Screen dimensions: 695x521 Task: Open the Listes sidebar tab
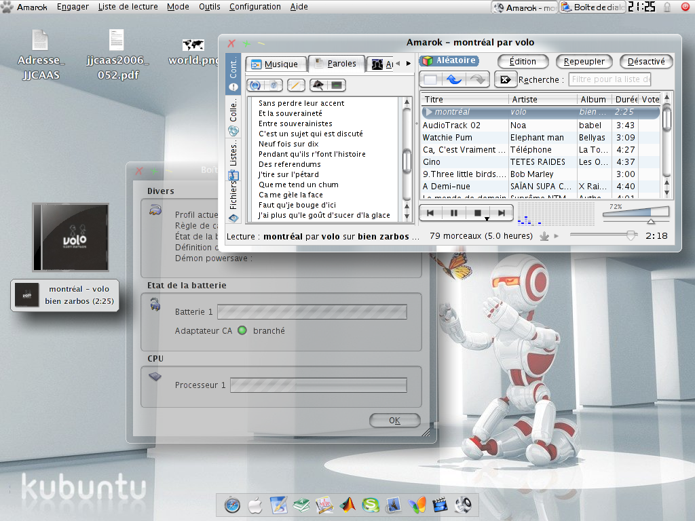pos(233,159)
